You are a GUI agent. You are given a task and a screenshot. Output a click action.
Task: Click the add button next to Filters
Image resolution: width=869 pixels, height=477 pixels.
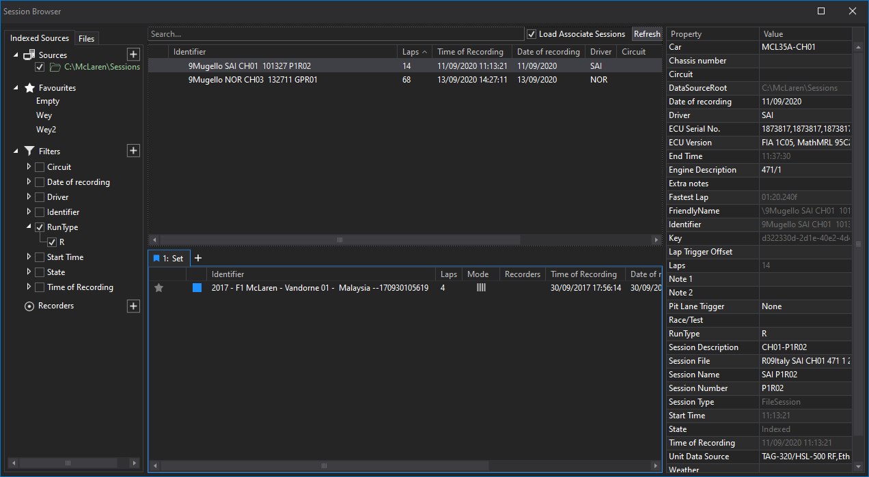133,151
